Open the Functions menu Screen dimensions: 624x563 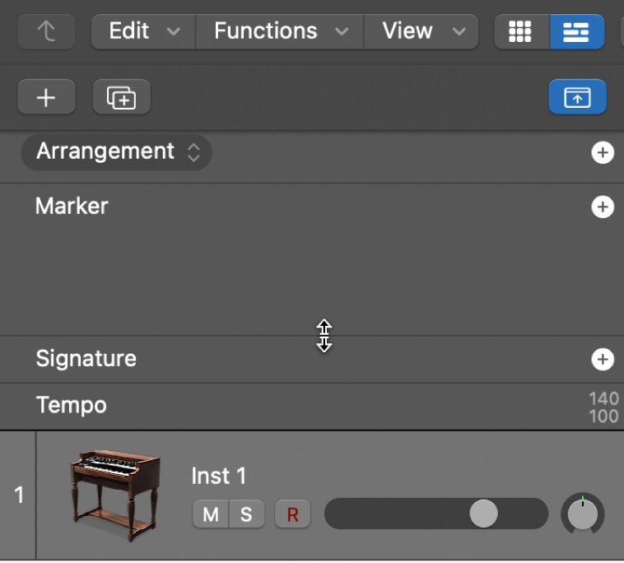pyautogui.click(x=280, y=31)
